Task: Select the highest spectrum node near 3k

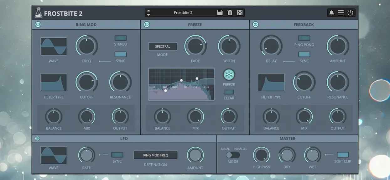Action: pyautogui.click(x=197, y=79)
